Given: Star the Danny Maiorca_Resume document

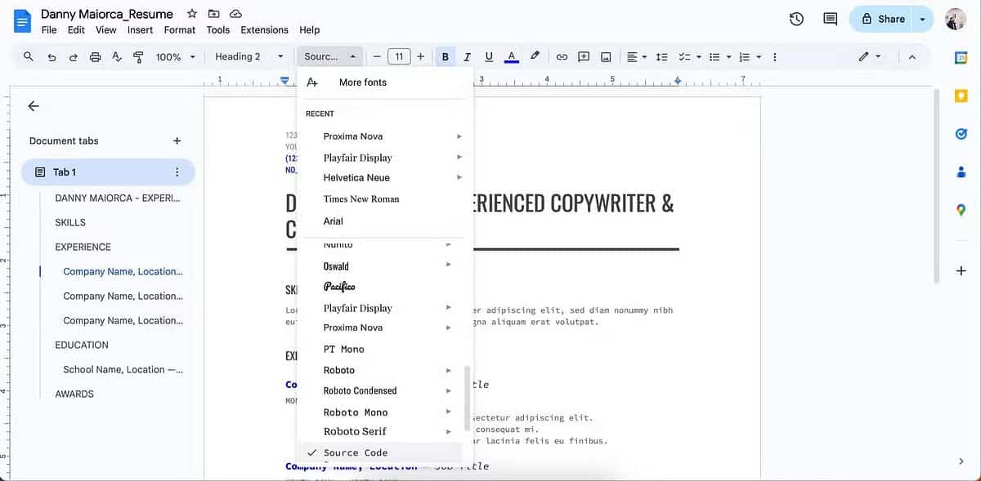Looking at the screenshot, I should tap(191, 14).
